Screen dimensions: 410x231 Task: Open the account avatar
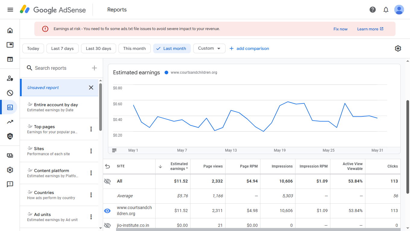(399, 10)
